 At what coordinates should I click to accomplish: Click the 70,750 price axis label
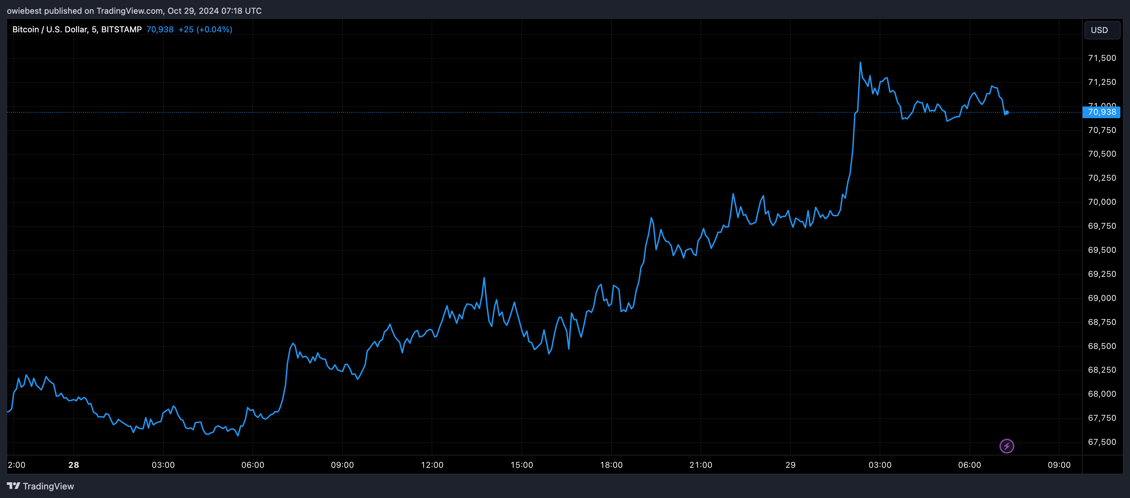(1102, 130)
